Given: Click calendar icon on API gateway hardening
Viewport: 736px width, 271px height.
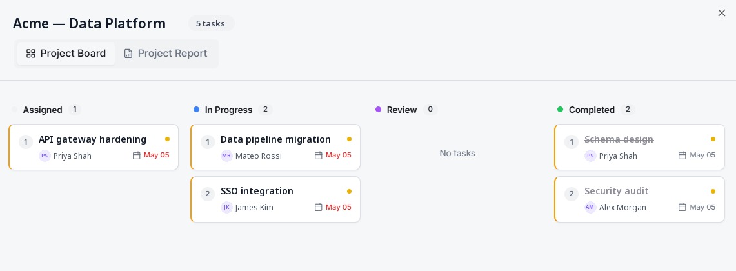Looking at the screenshot, I should tap(137, 156).
